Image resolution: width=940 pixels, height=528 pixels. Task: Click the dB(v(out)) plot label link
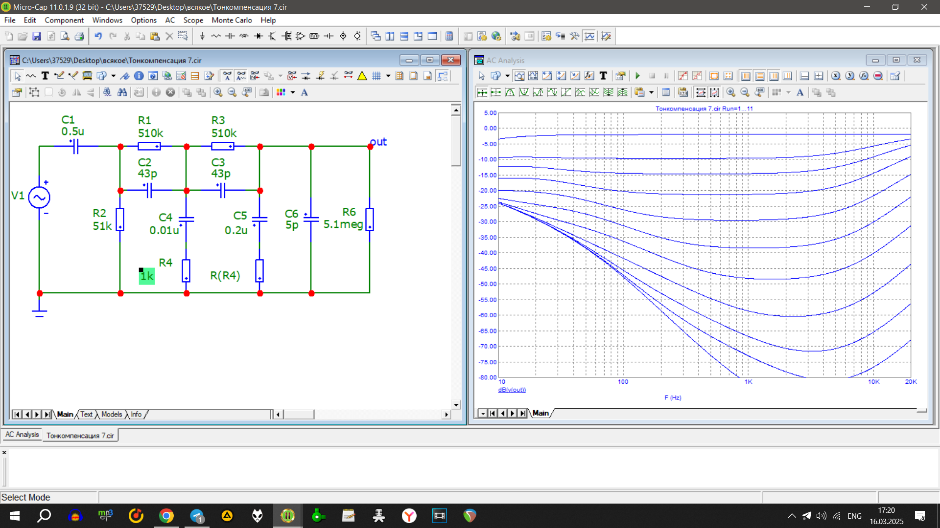pyautogui.click(x=512, y=390)
